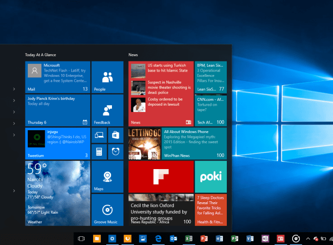This screenshot has height=245, width=333.
Task: Launch the Feedback app tile
Action: click(107, 110)
